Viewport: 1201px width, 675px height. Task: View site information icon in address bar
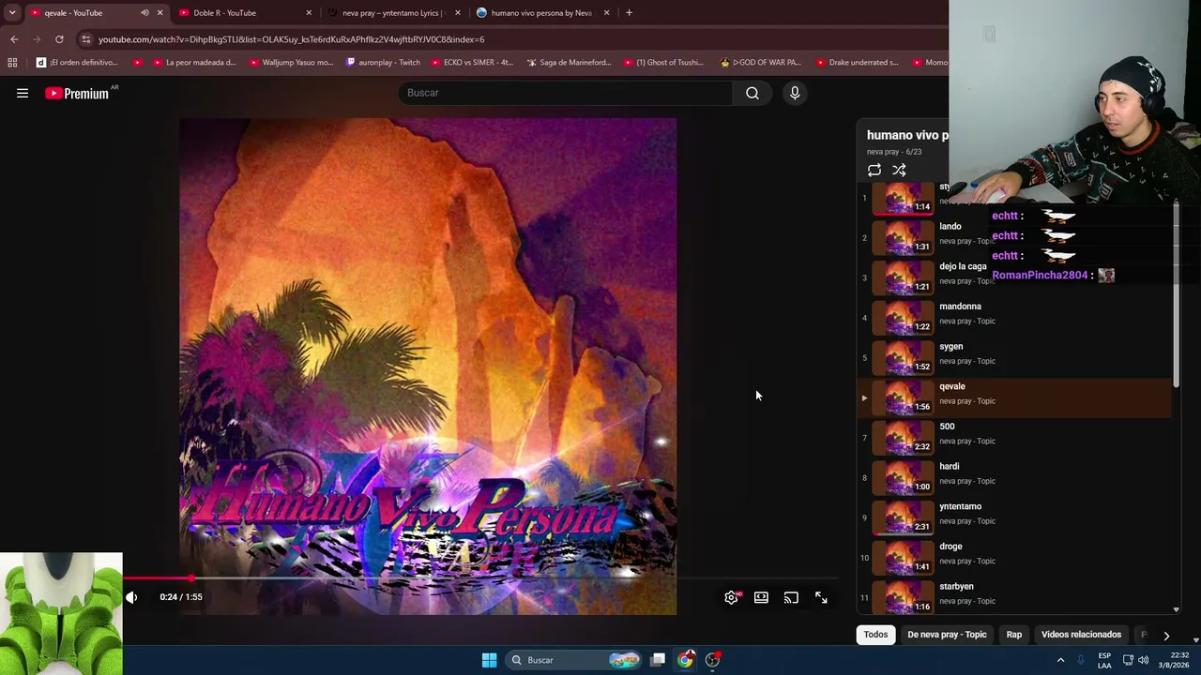pyautogui.click(x=85, y=39)
